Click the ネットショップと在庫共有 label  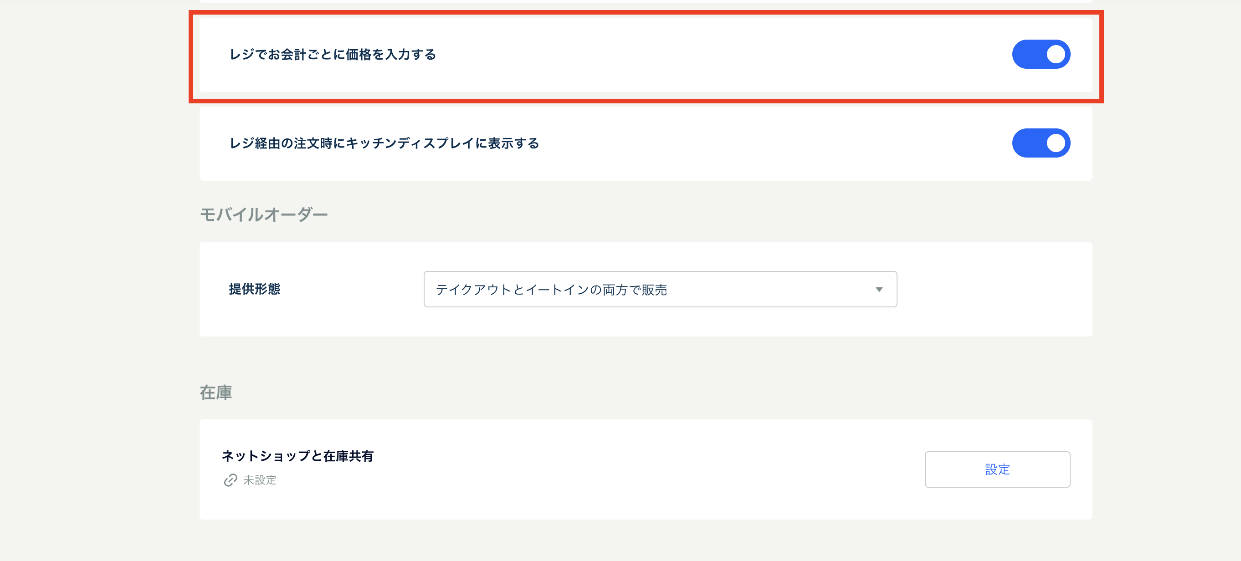click(299, 457)
